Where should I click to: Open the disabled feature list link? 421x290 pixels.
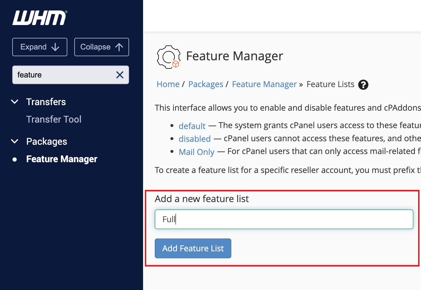(x=195, y=139)
